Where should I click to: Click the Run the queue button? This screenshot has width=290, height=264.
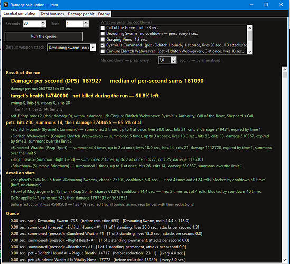click(x=44, y=36)
